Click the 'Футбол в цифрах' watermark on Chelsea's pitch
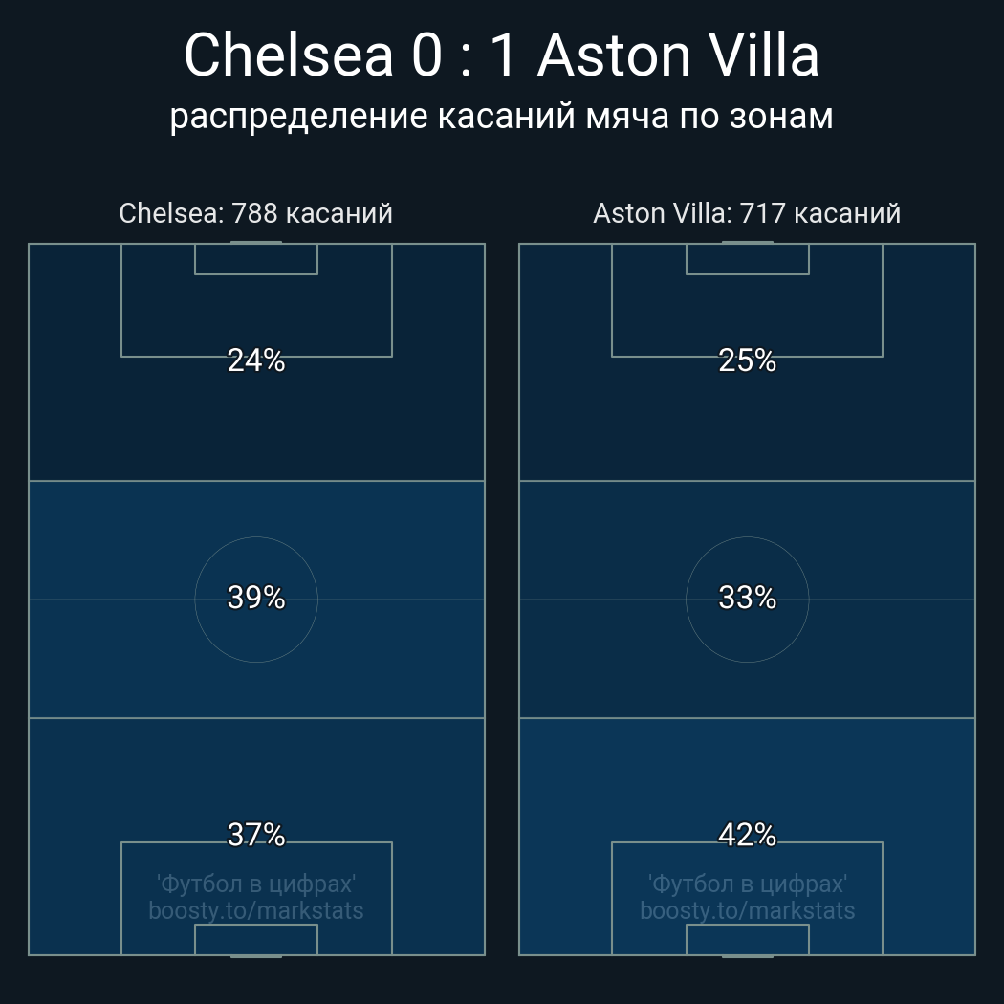 (256, 884)
